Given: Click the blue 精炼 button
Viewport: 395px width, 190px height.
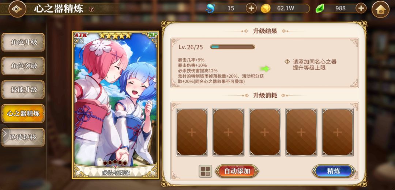Looking at the screenshot, I should (334, 171).
